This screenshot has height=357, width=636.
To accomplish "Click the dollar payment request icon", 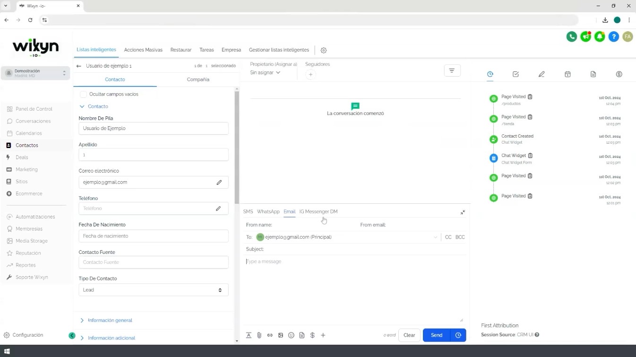I will tap(312, 335).
